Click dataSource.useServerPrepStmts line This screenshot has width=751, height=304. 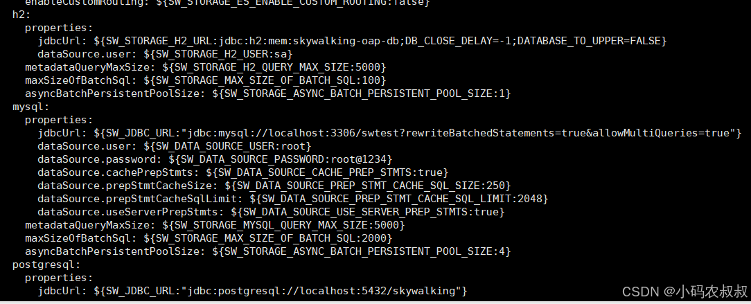pyautogui.click(x=271, y=212)
